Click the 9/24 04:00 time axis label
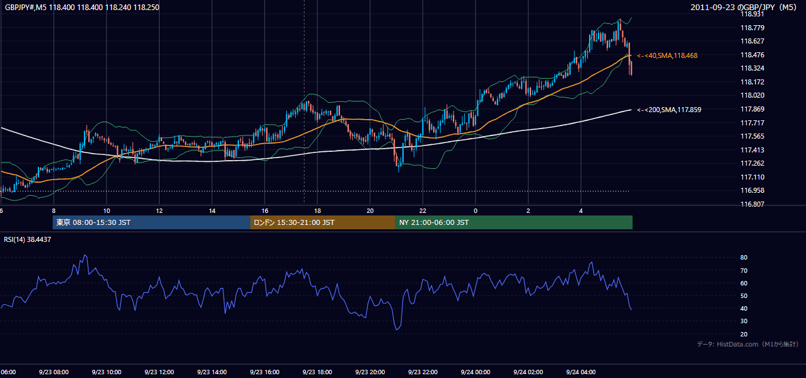 [581, 372]
